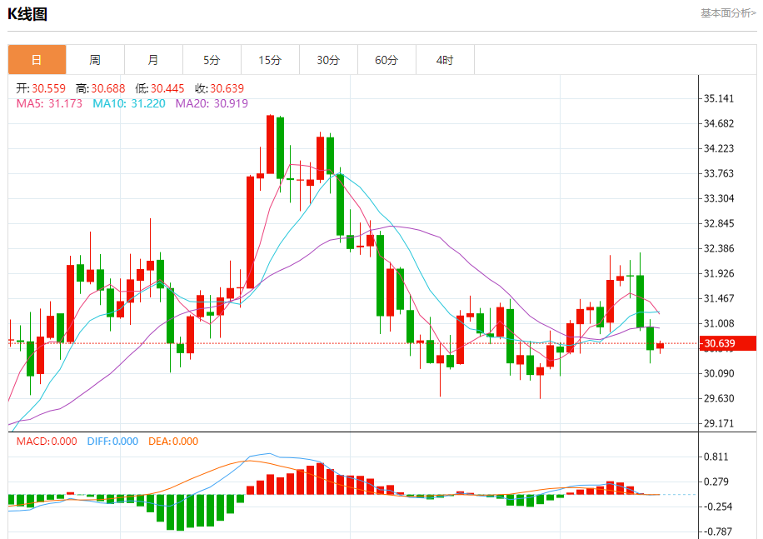Viewport: 763px width, 539px height.
Task: Click the 32.386 price axis label
Action: pos(719,248)
